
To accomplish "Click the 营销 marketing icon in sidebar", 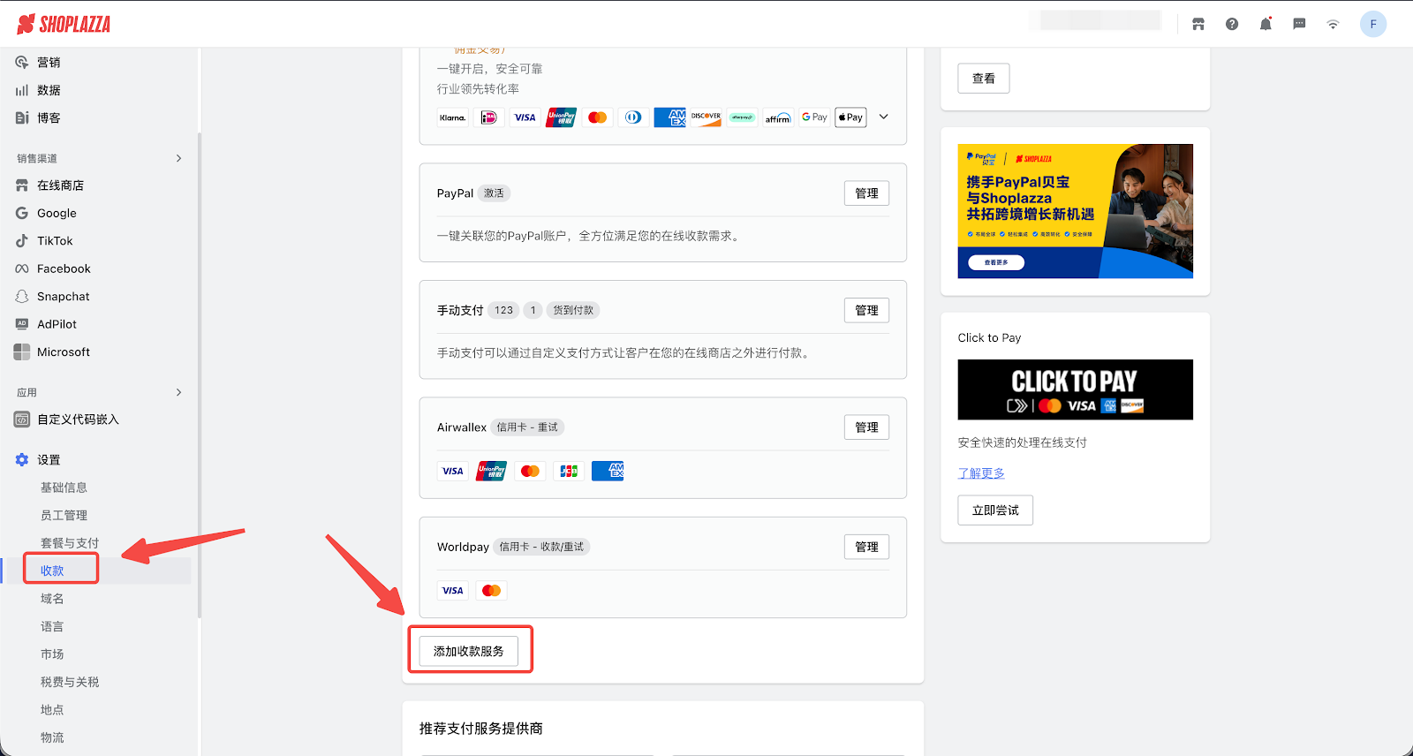I will pyautogui.click(x=22, y=62).
